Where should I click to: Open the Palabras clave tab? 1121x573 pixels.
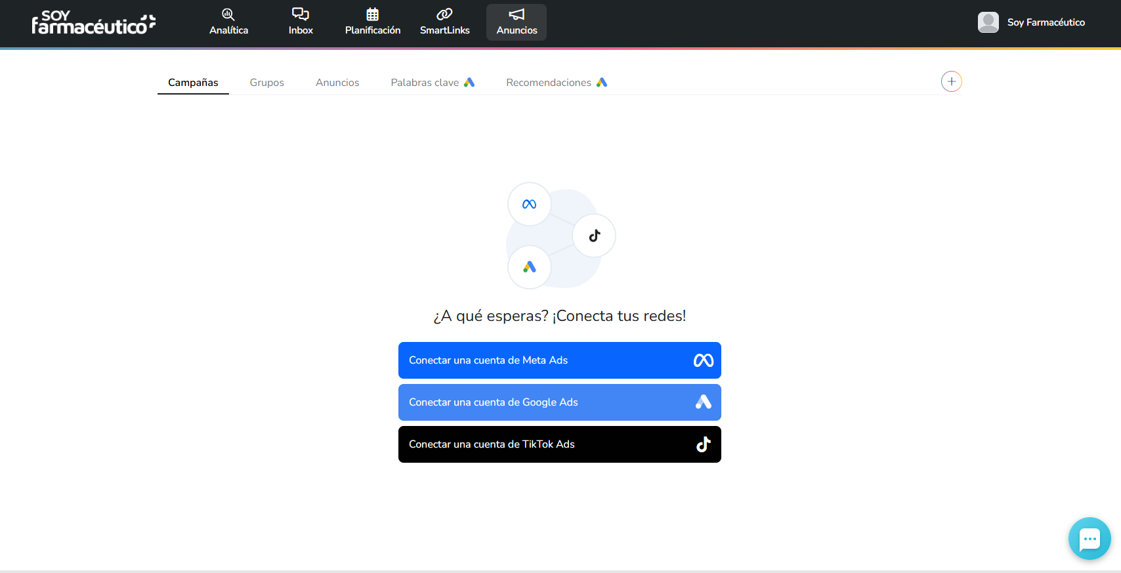coord(433,83)
